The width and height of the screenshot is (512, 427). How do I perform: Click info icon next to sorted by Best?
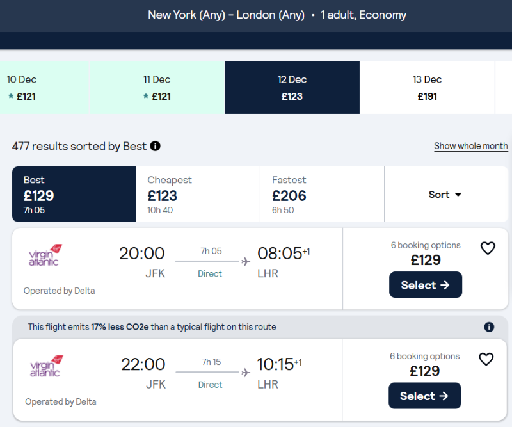click(x=155, y=146)
